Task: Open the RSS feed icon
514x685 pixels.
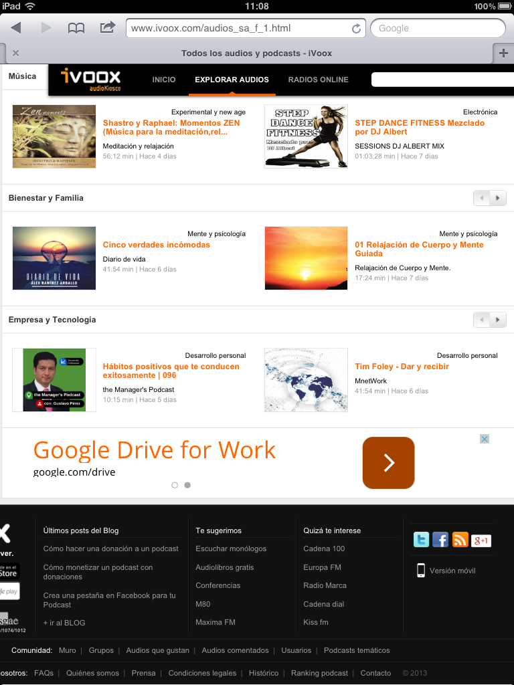Action: 460,540
